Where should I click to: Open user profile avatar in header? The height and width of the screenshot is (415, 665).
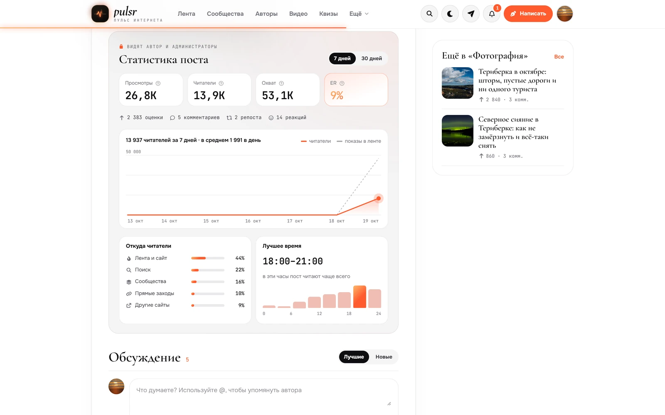point(565,14)
